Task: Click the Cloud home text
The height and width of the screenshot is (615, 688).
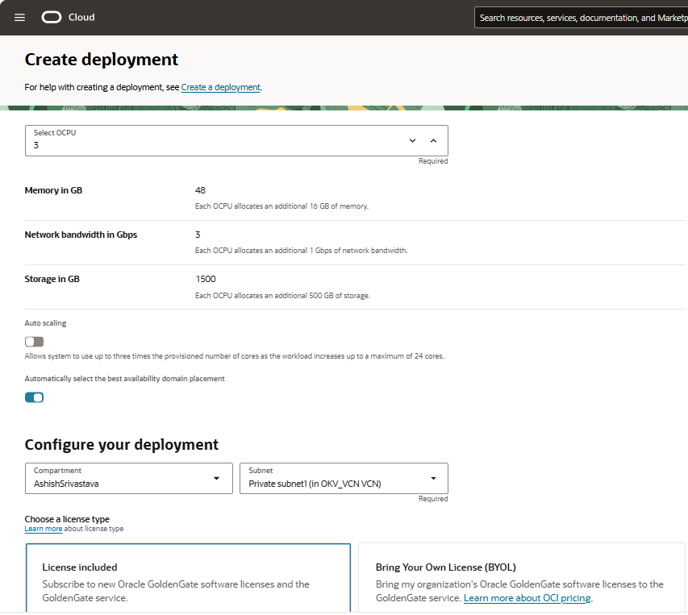Action: click(81, 17)
